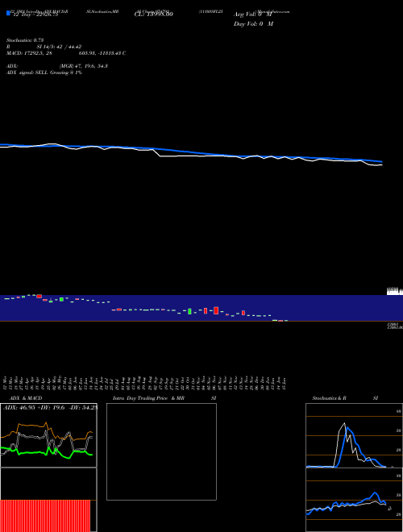Viewport: 403px width, 532px height.
Task: Click the red MACD histogram bars
Action: click(x=45, y=516)
